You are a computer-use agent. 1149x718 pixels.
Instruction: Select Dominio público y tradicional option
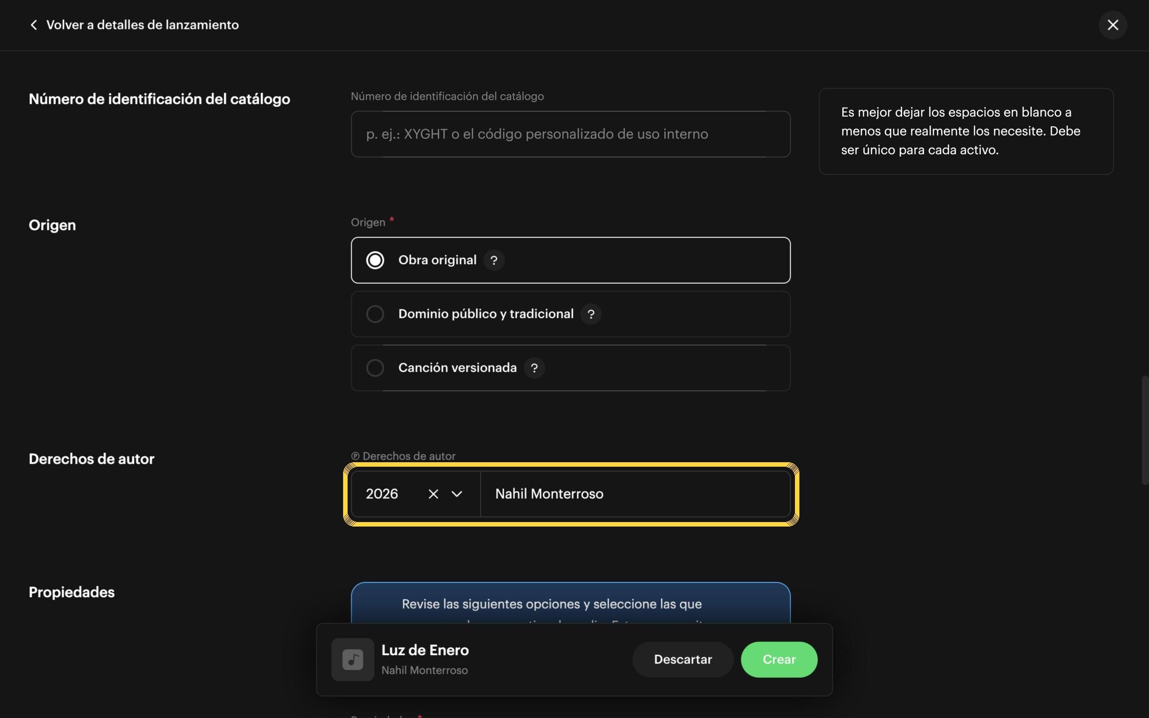point(571,314)
